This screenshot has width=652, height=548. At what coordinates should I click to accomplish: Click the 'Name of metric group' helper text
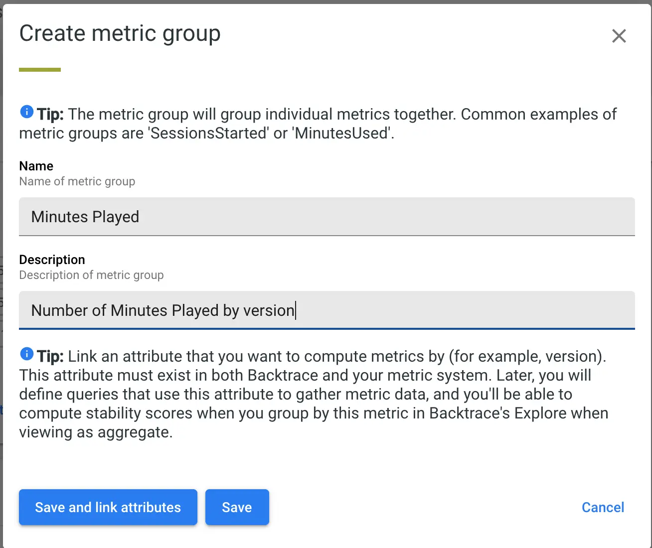click(x=77, y=181)
